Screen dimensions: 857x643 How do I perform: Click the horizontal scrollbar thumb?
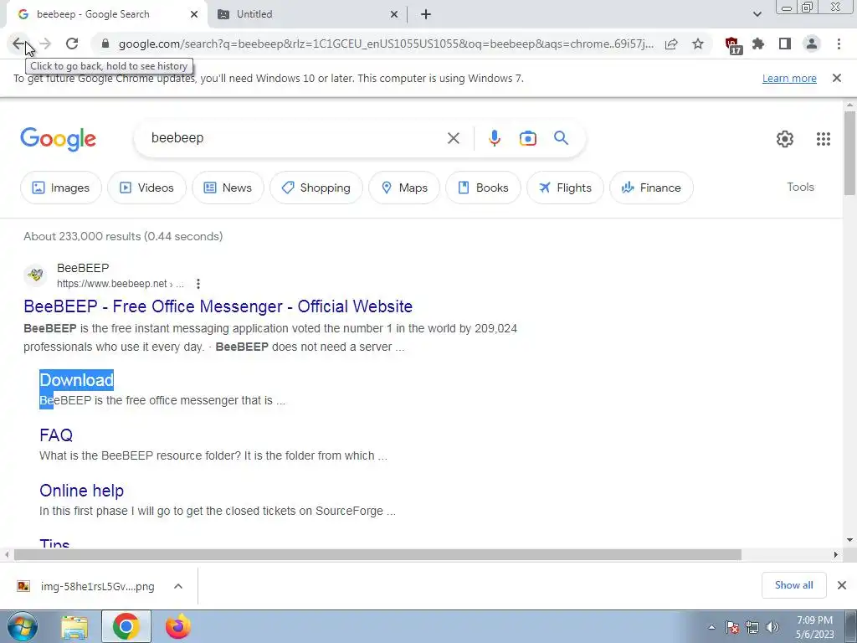click(x=377, y=554)
